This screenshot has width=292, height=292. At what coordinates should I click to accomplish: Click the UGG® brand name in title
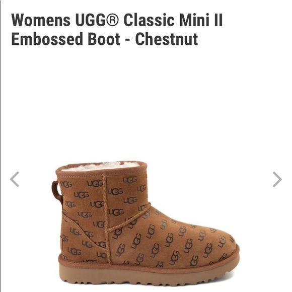(x=97, y=20)
